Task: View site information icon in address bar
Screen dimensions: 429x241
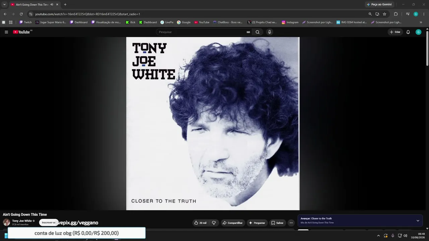Action: pos(30,14)
